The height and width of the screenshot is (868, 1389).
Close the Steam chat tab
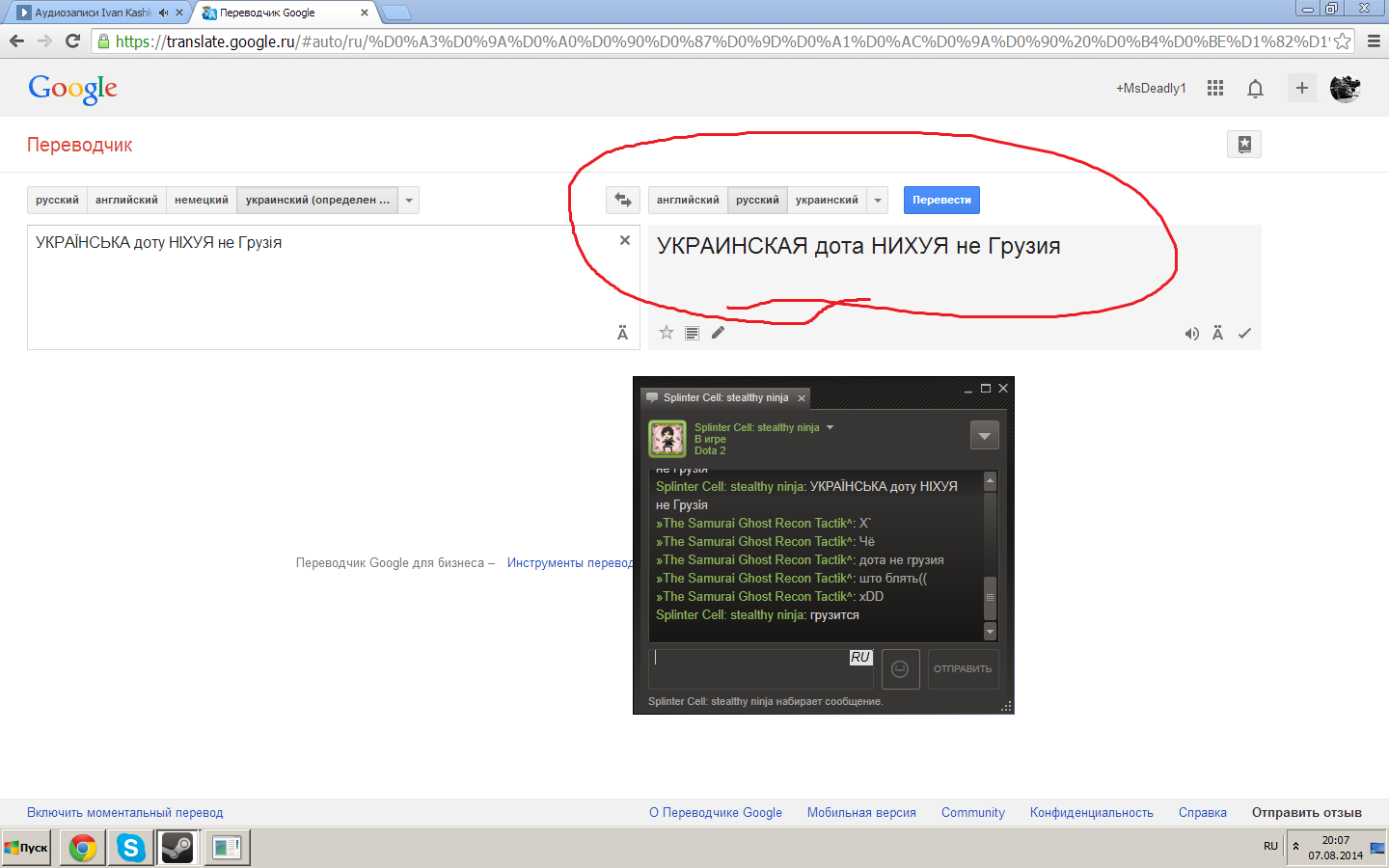coord(801,398)
